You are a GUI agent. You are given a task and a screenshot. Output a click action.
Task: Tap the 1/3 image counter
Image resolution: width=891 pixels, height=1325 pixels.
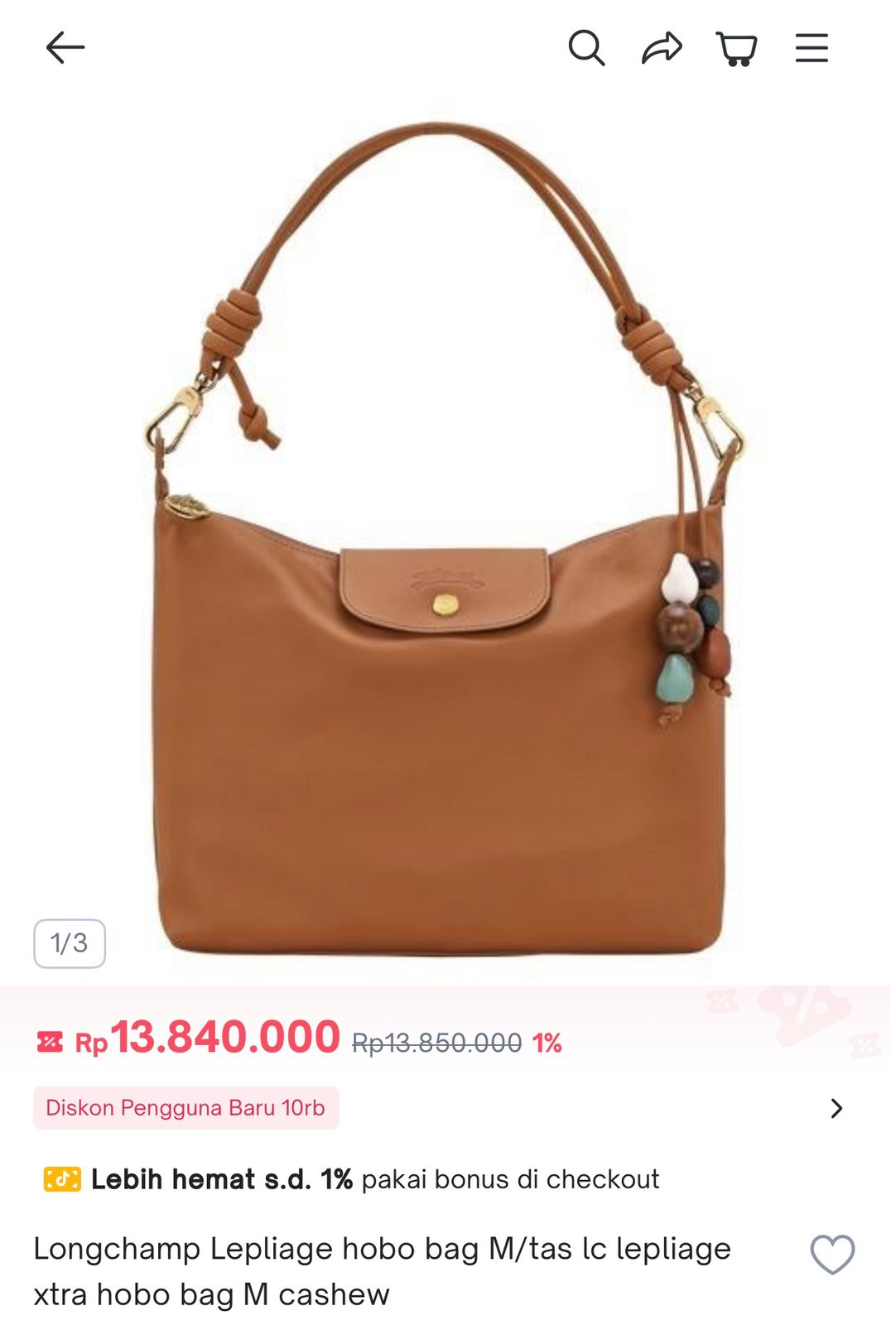[x=70, y=943]
